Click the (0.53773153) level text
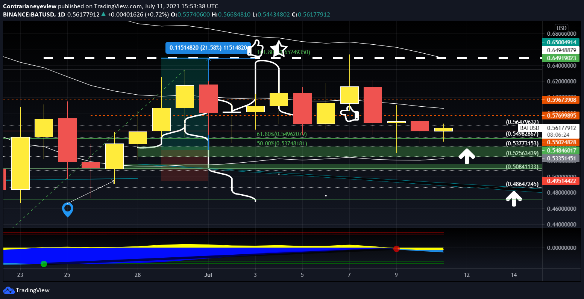The image size is (584, 299). (523, 143)
